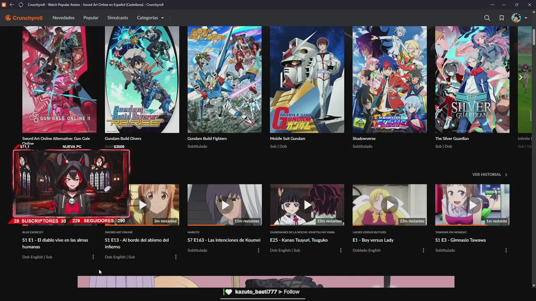
Task: Click the BLUE EXORCIST series label
Action: (x=33, y=232)
